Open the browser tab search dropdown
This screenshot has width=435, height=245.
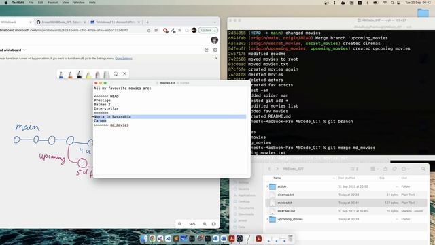pyautogui.click(x=215, y=22)
